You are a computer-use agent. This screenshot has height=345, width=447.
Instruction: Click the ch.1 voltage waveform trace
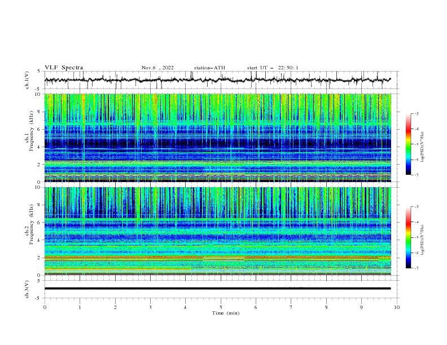(217, 80)
